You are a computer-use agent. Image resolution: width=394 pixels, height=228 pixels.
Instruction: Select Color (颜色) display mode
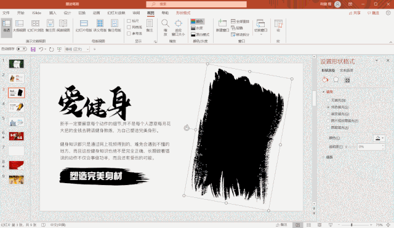pyautogui.click(x=197, y=22)
